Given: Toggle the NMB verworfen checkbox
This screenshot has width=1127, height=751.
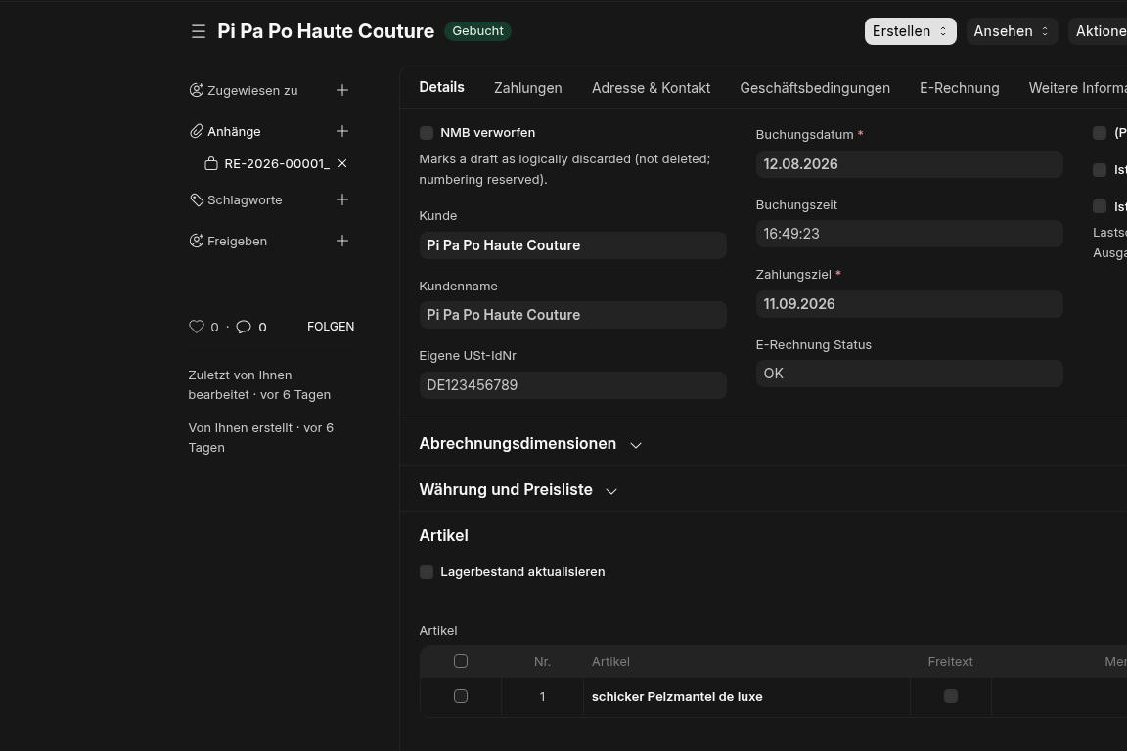Looking at the screenshot, I should 427,133.
